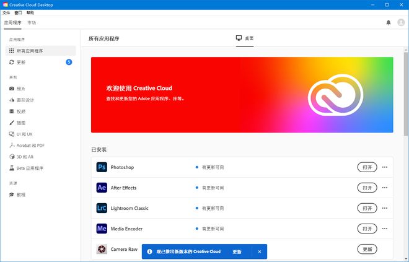Open the 文件 menu
Screen dimensions: 409x262
(x=6, y=13)
